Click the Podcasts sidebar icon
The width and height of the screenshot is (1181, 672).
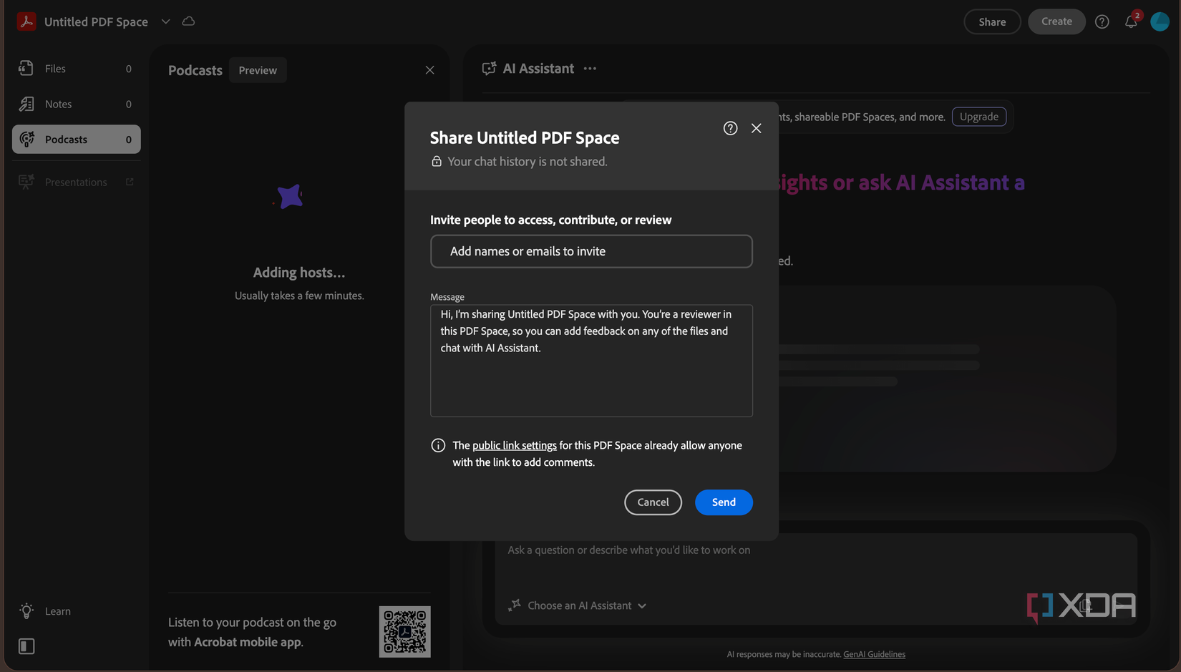point(26,140)
